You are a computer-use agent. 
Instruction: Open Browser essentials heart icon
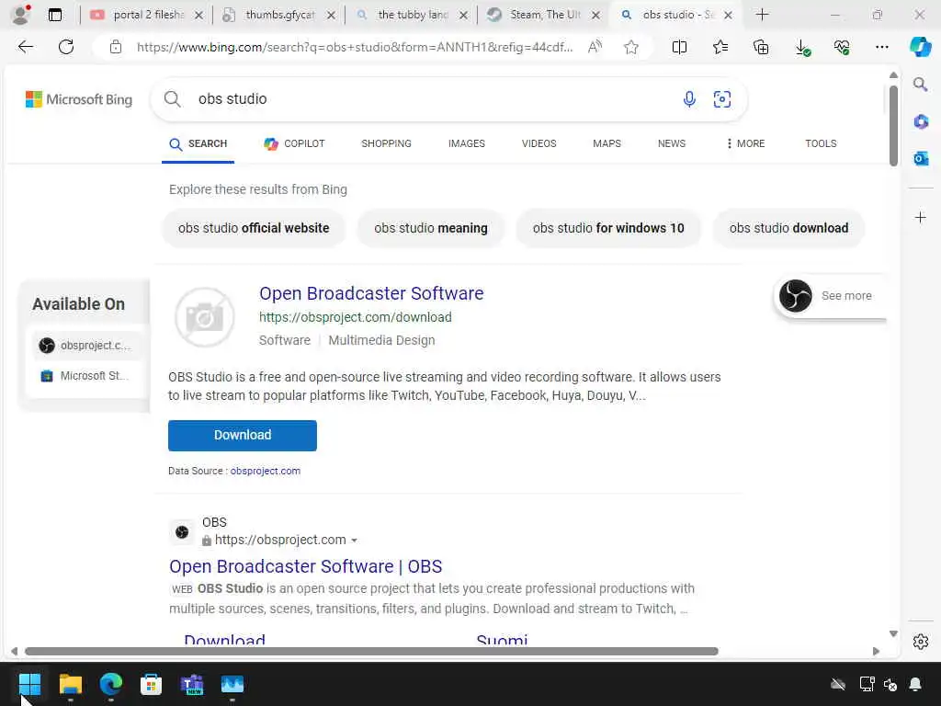[842, 47]
